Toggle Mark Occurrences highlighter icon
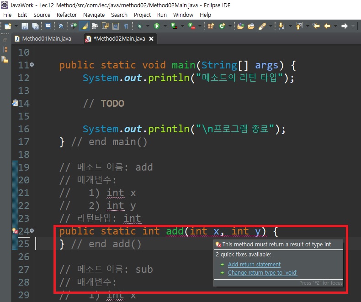361x302 pixels. click(x=84, y=26)
